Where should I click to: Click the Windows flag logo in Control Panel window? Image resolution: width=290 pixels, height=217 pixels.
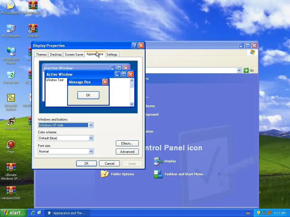(x=252, y=52)
